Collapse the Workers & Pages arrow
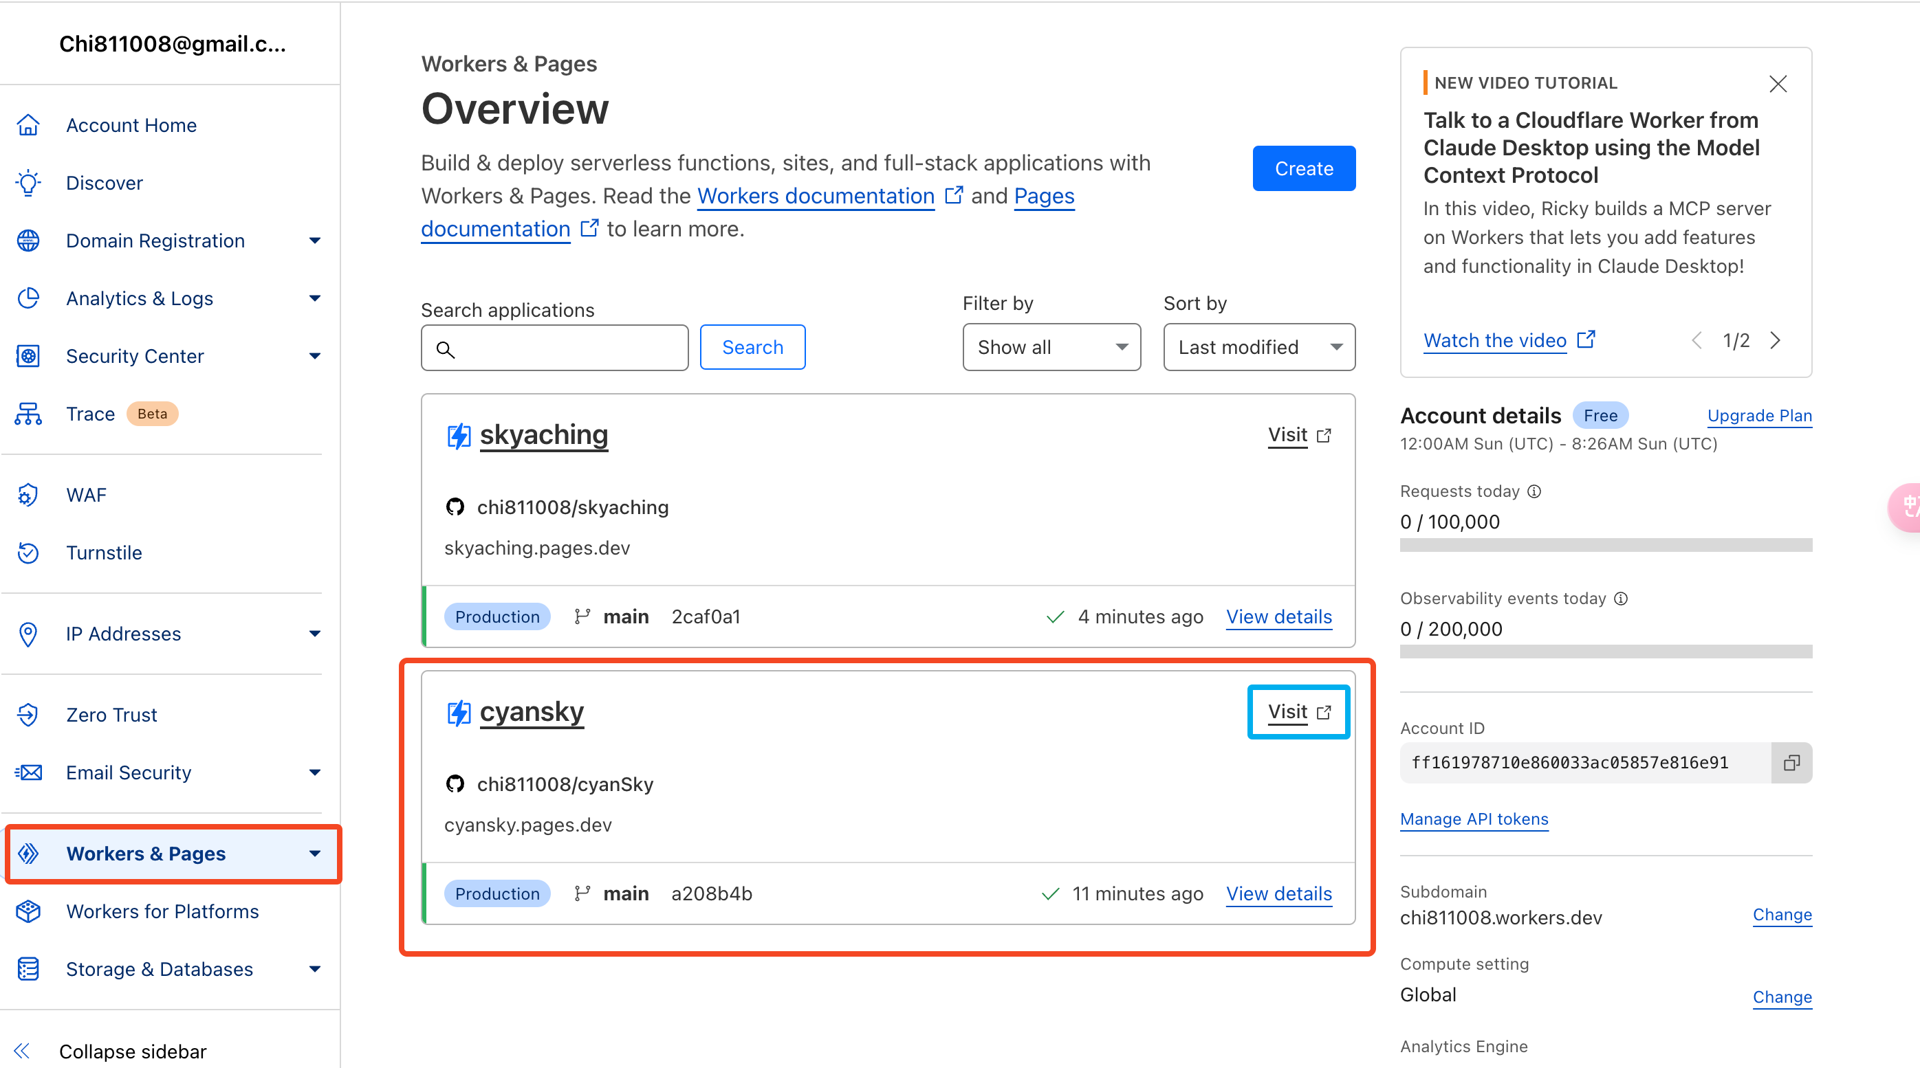 [314, 854]
